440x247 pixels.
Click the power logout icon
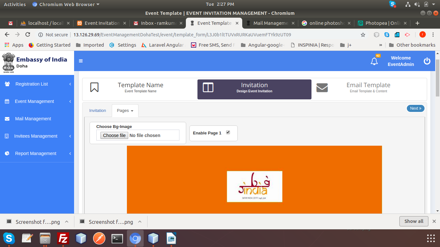point(427,61)
